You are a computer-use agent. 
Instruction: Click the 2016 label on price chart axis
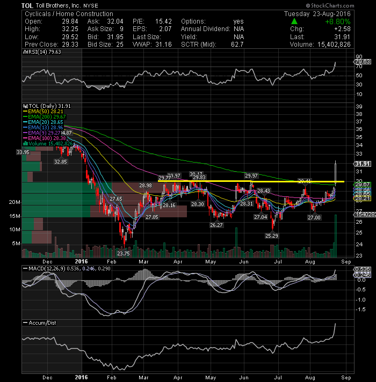tap(81, 261)
